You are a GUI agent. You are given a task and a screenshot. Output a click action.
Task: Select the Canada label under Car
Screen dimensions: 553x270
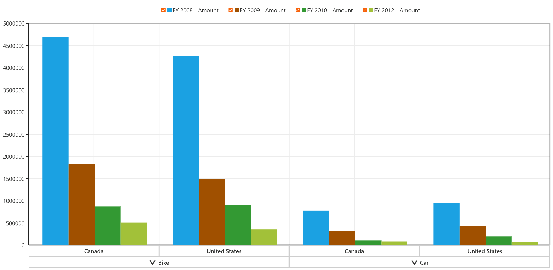click(x=354, y=251)
